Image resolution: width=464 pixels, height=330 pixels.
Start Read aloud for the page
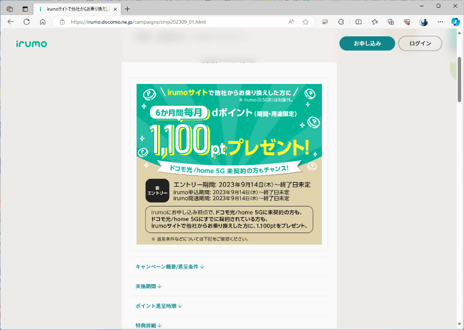[290, 22]
